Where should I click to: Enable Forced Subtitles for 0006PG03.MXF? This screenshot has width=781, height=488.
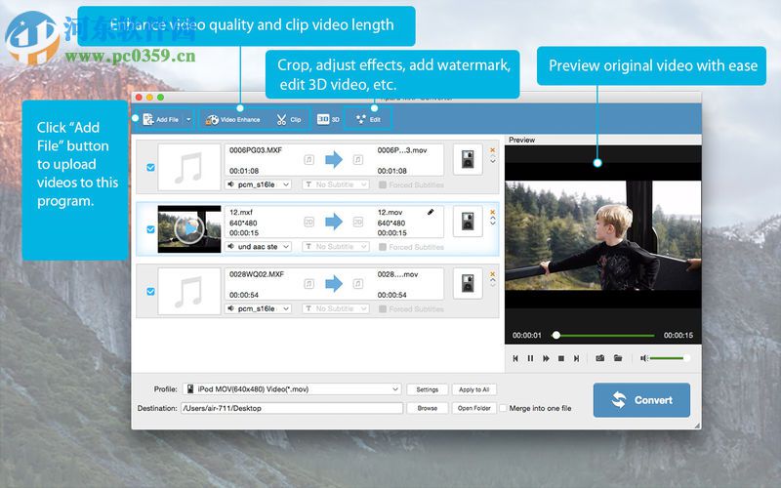pos(383,184)
